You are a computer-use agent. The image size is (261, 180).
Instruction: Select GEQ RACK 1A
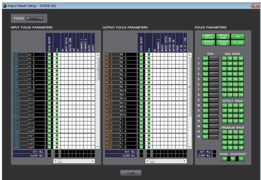pos(225,58)
